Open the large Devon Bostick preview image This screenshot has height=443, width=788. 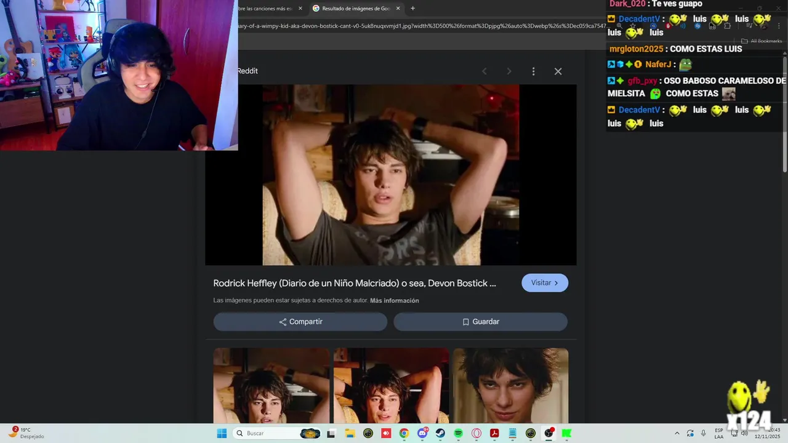(391, 175)
